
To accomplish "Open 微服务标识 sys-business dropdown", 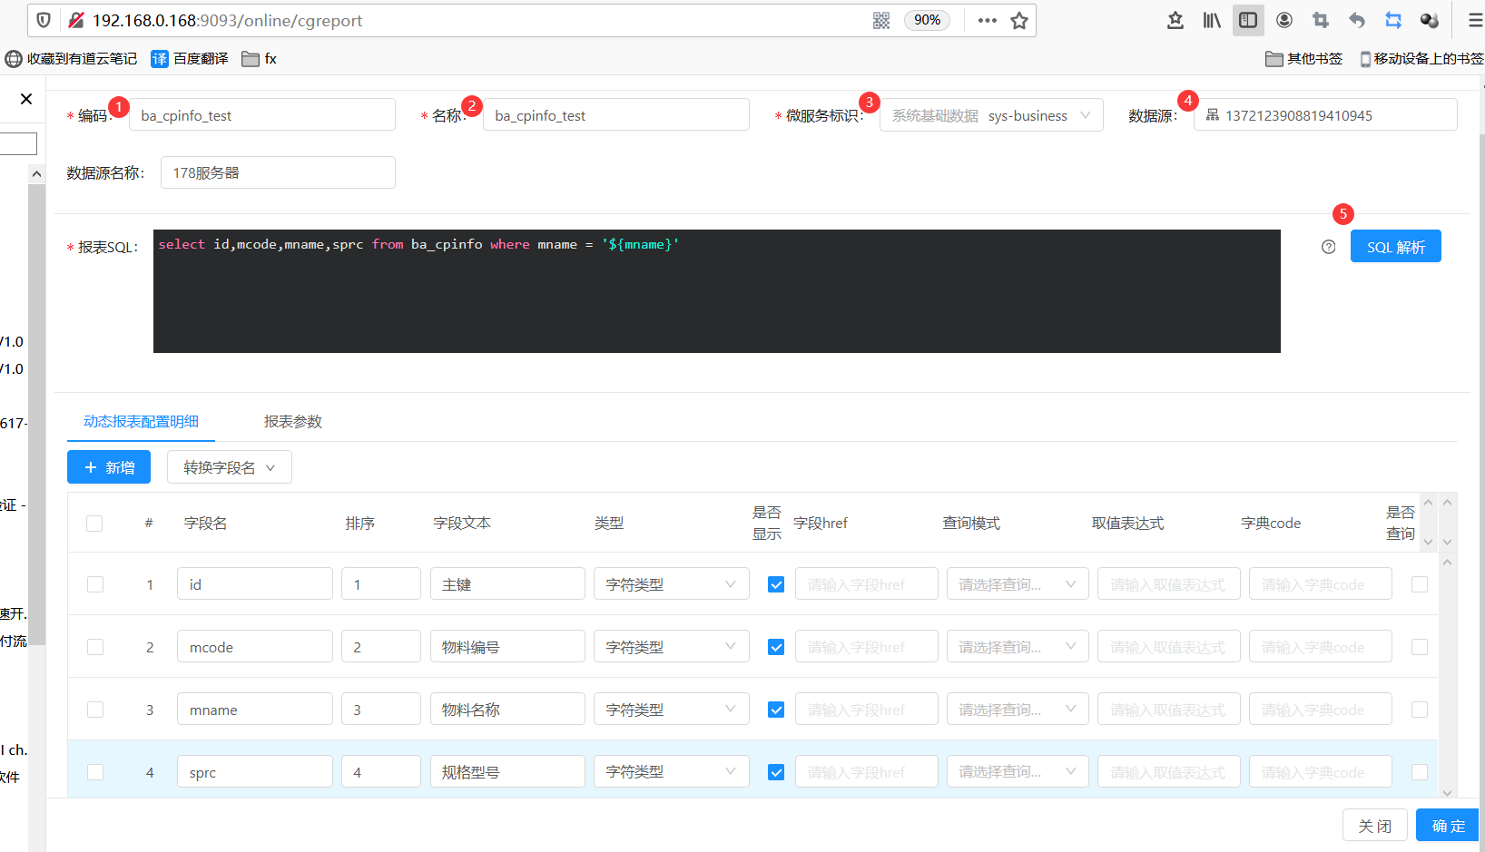I will pyautogui.click(x=991, y=115).
